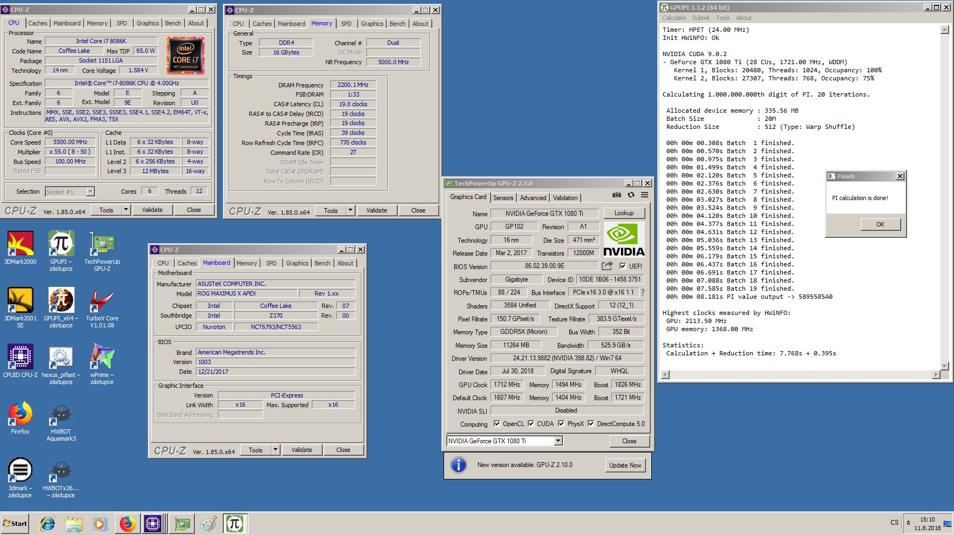Click the Lookup button in GPU-Z

(x=624, y=213)
